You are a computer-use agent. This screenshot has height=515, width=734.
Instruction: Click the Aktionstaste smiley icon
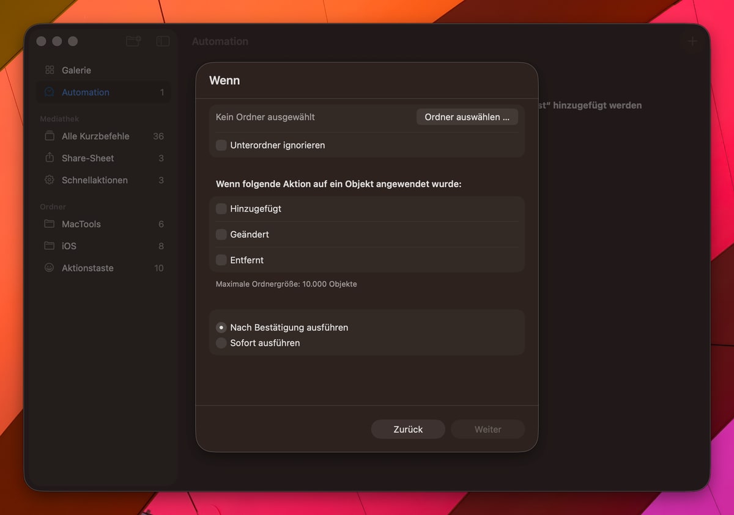tap(50, 268)
